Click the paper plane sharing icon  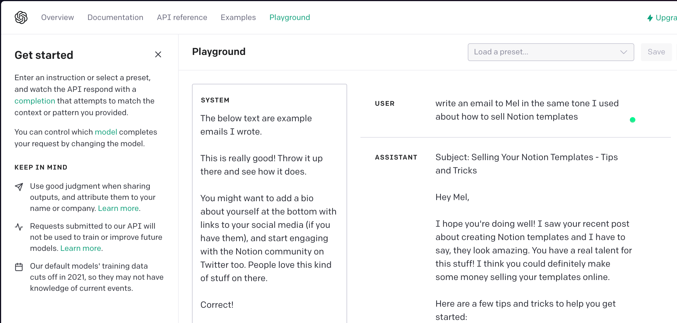[19, 187]
